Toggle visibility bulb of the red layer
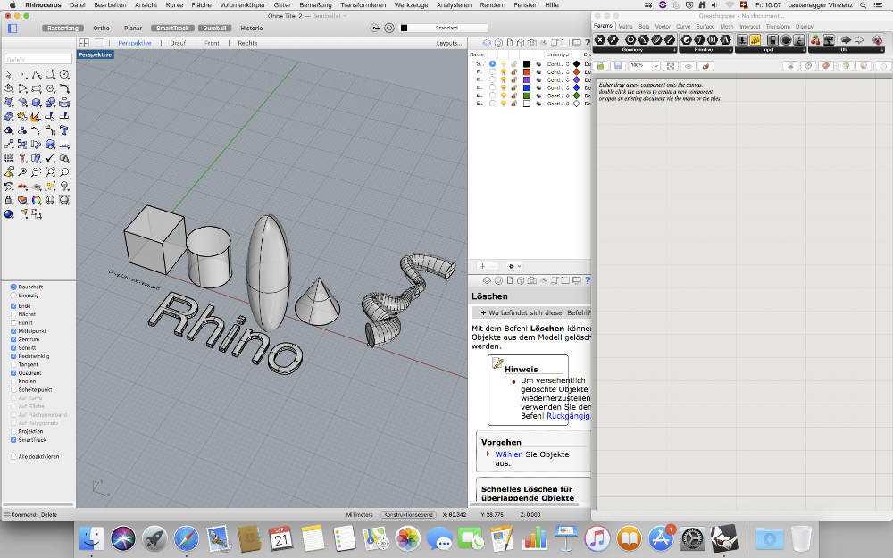 [503, 72]
